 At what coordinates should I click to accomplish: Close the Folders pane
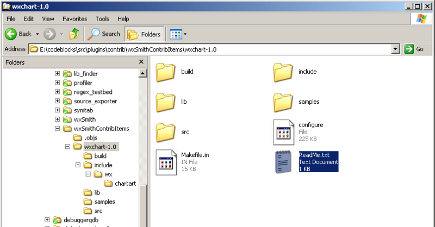click(x=141, y=62)
